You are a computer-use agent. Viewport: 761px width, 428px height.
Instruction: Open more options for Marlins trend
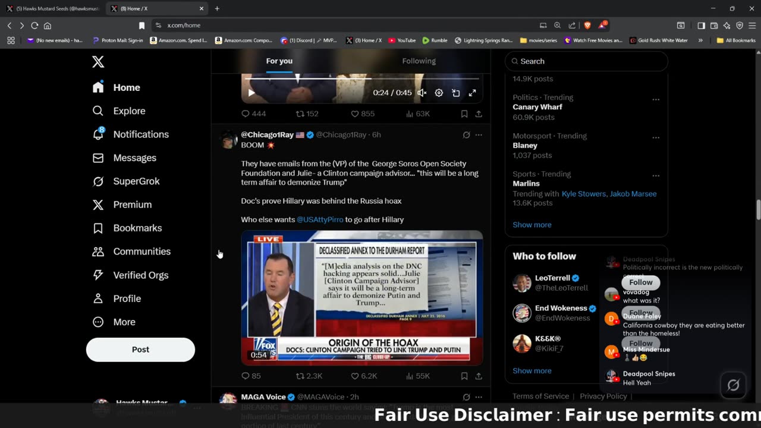pos(656,175)
